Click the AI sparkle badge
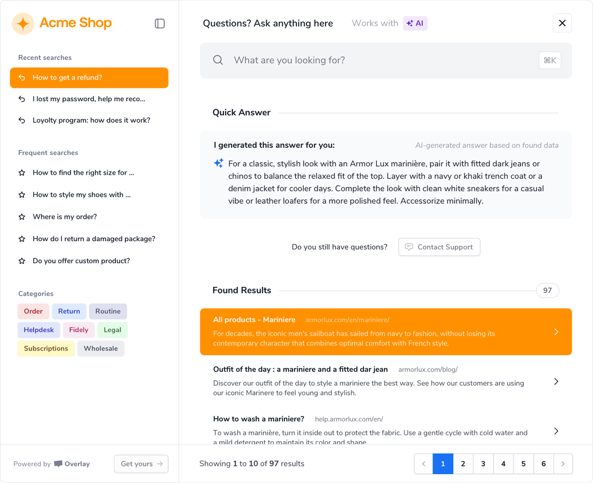This screenshot has width=593, height=483. pos(415,23)
